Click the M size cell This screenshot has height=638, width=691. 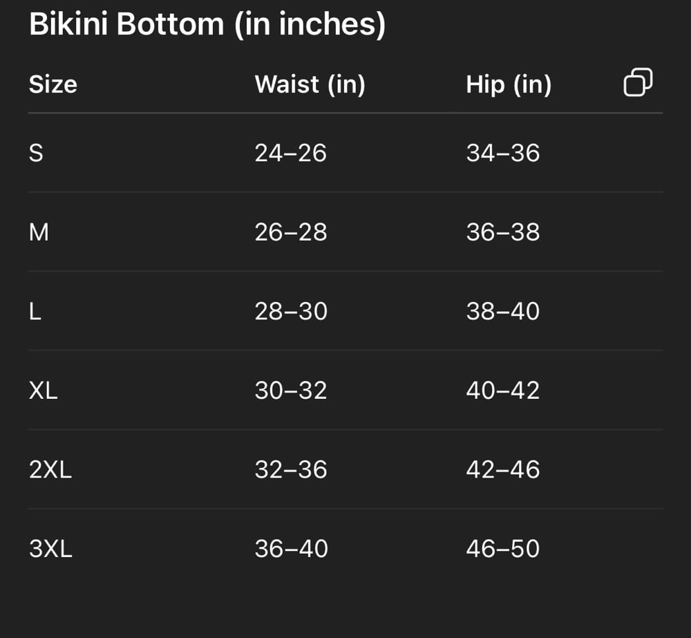click(x=39, y=232)
